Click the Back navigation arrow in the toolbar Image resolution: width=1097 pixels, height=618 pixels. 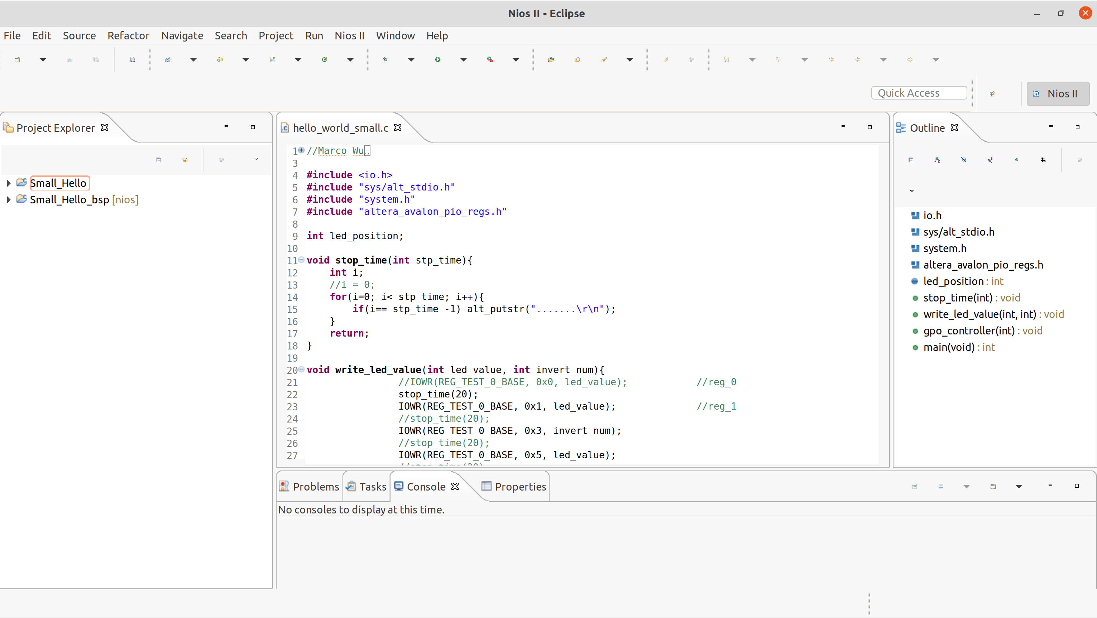click(x=858, y=59)
